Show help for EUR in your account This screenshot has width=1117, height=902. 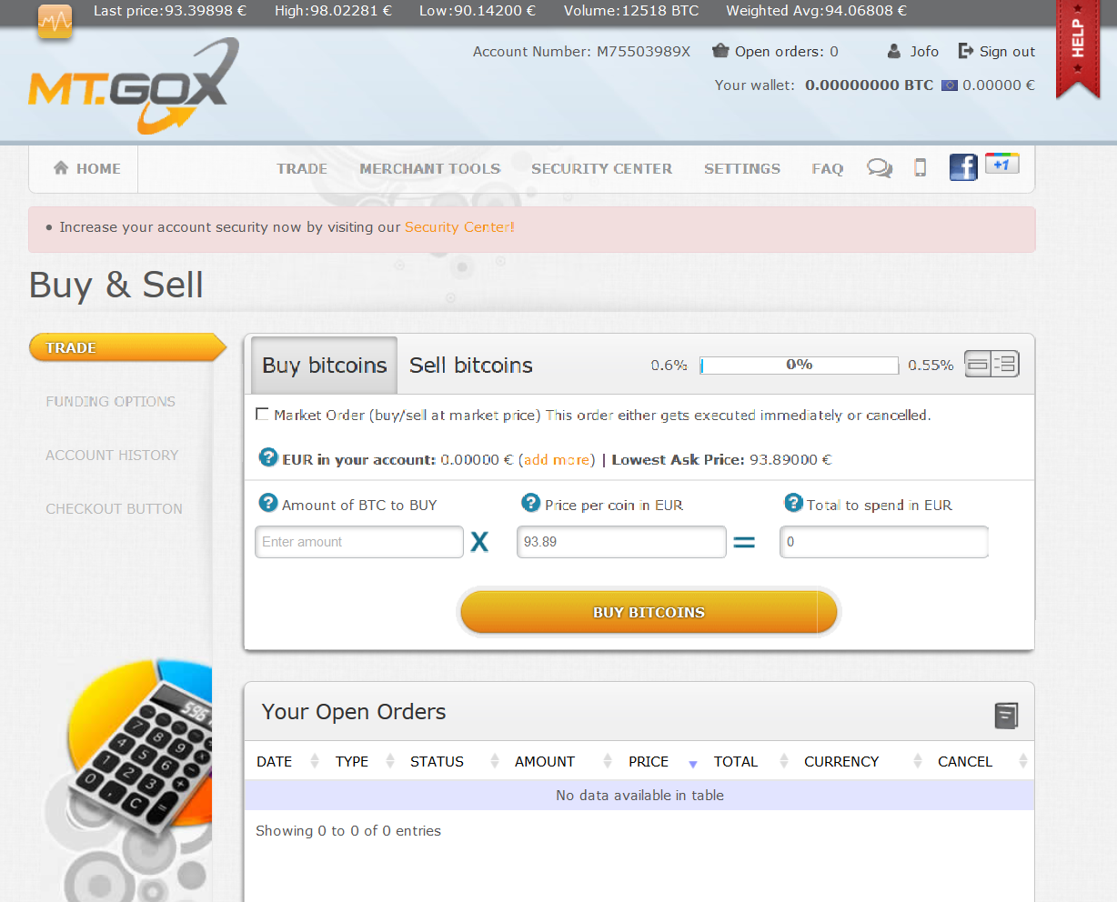[268, 457]
